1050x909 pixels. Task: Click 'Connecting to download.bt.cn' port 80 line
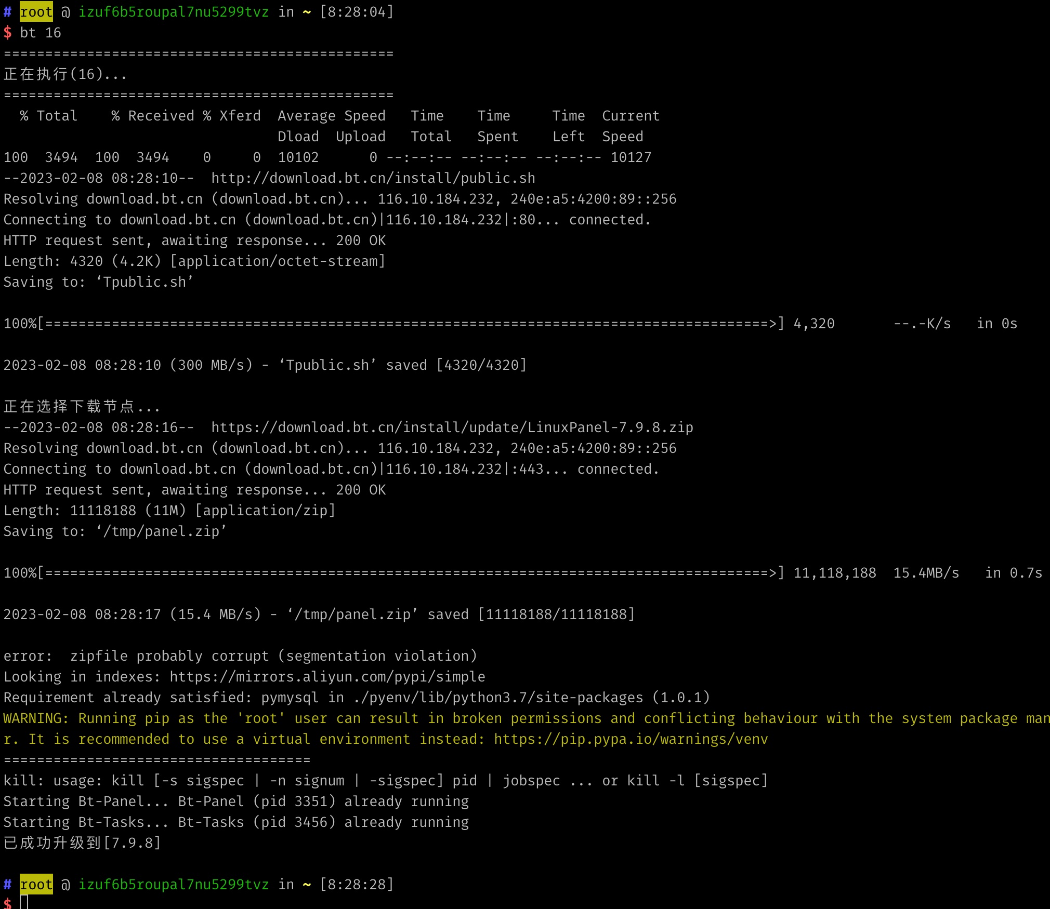(327, 220)
